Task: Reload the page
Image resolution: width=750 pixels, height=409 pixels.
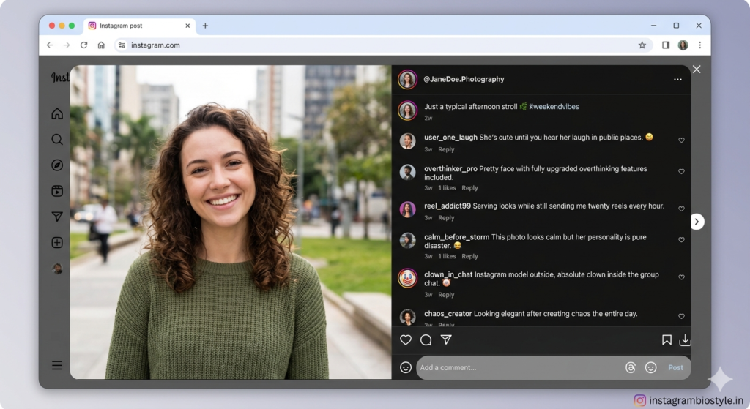Action: coord(83,45)
